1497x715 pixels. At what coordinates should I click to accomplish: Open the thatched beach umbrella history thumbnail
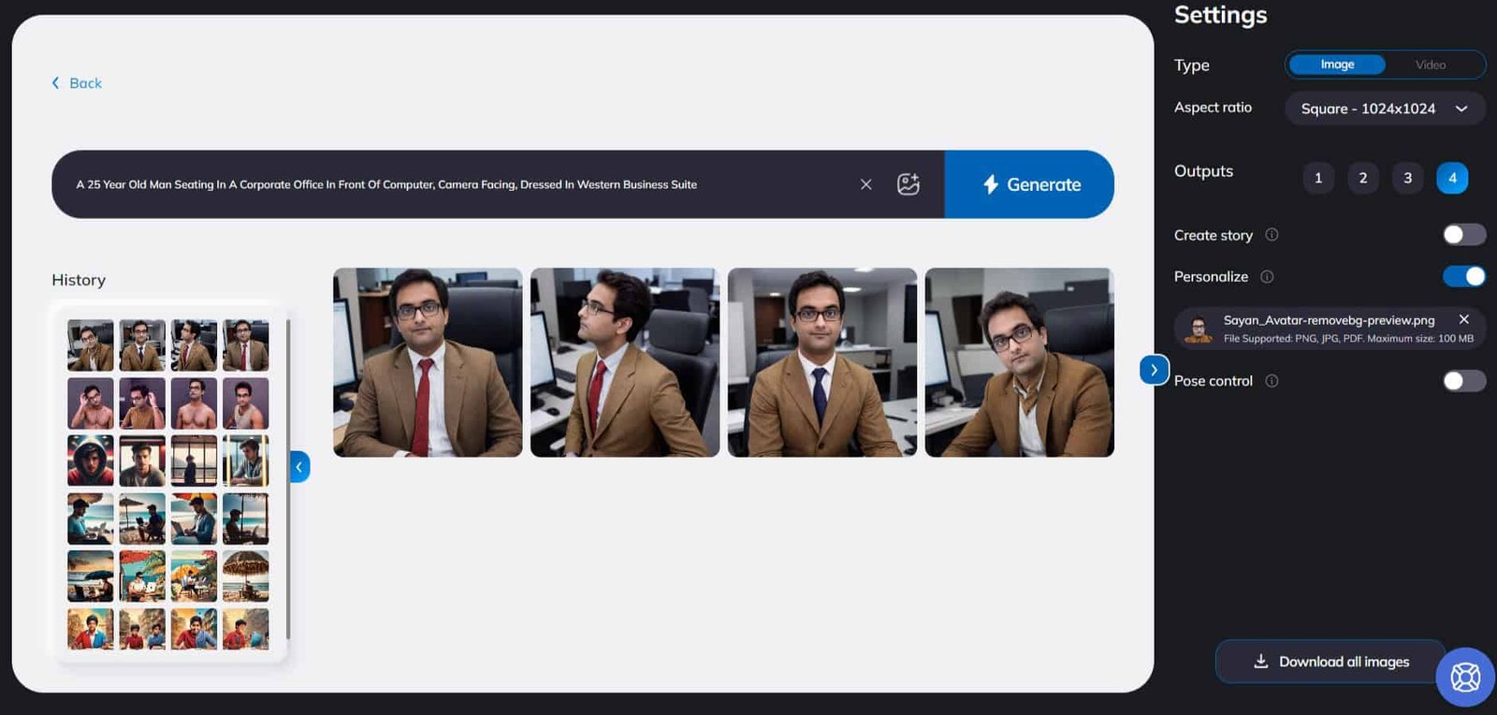246,576
